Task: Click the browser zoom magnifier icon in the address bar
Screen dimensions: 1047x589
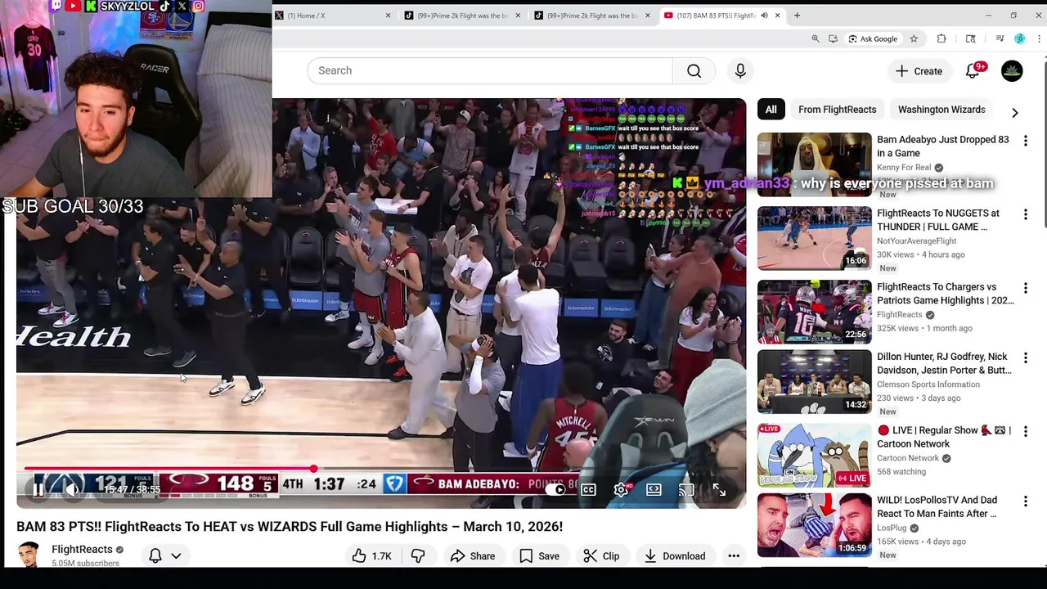Action: (815, 38)
